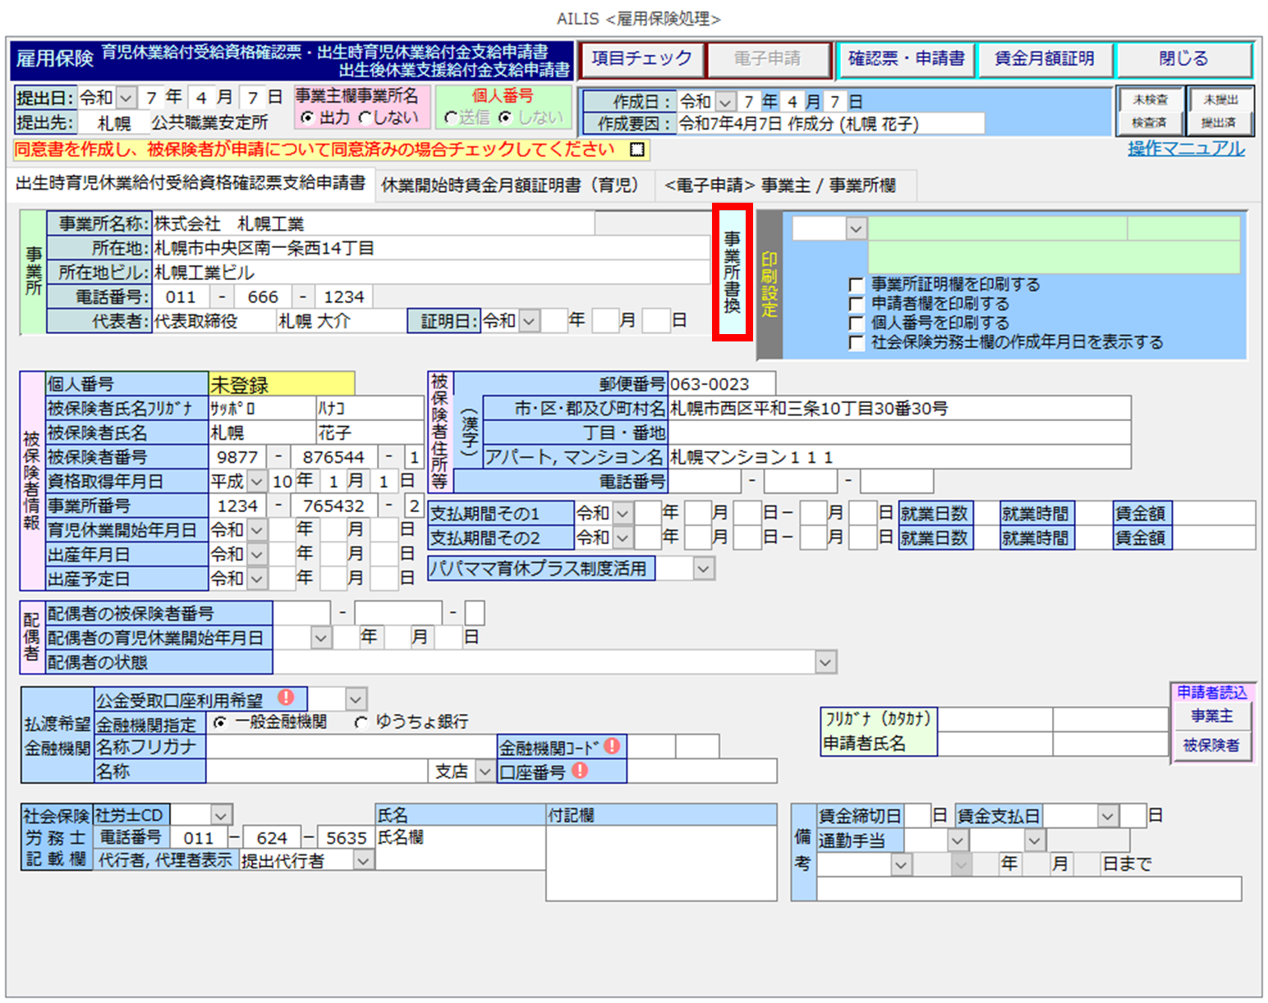Image resolution: width=1268 pixels, height=1003 pixels.
Task: Click the 付記欄 text area
Action: [x=660, y=862]
